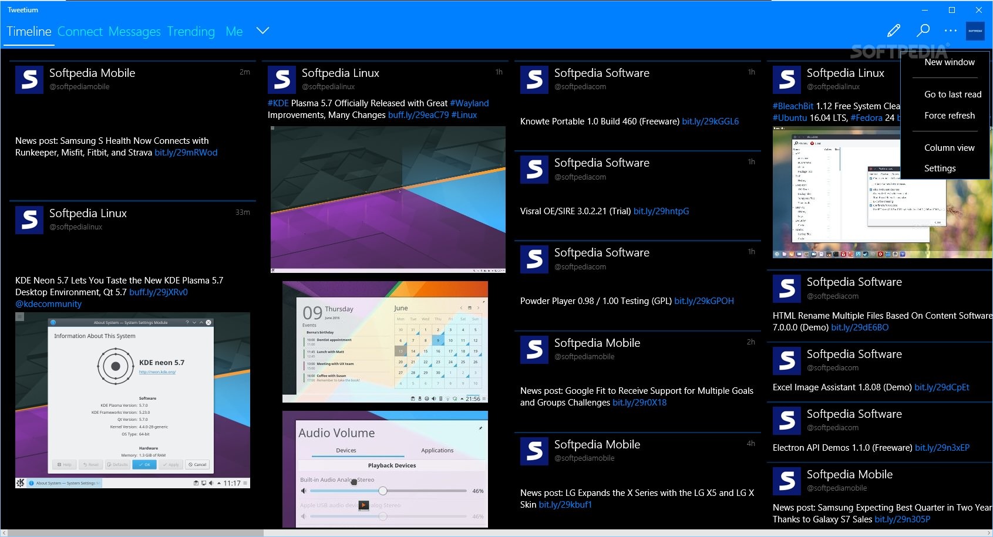Open the #BleachBit hashtag
The width and height of the screenshot is (993, 537).
793,106
